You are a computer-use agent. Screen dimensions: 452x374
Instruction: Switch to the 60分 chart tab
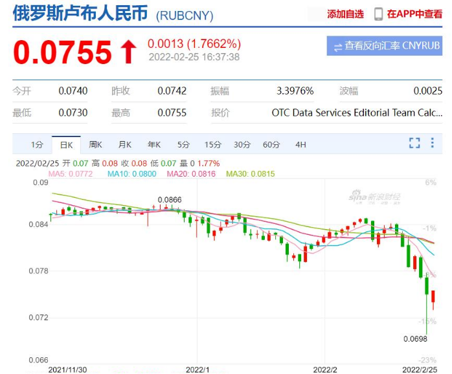pos(271,144)
